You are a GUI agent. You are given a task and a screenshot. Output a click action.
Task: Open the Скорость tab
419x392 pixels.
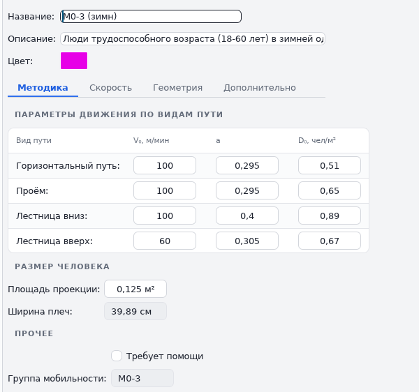click(110, 88)
